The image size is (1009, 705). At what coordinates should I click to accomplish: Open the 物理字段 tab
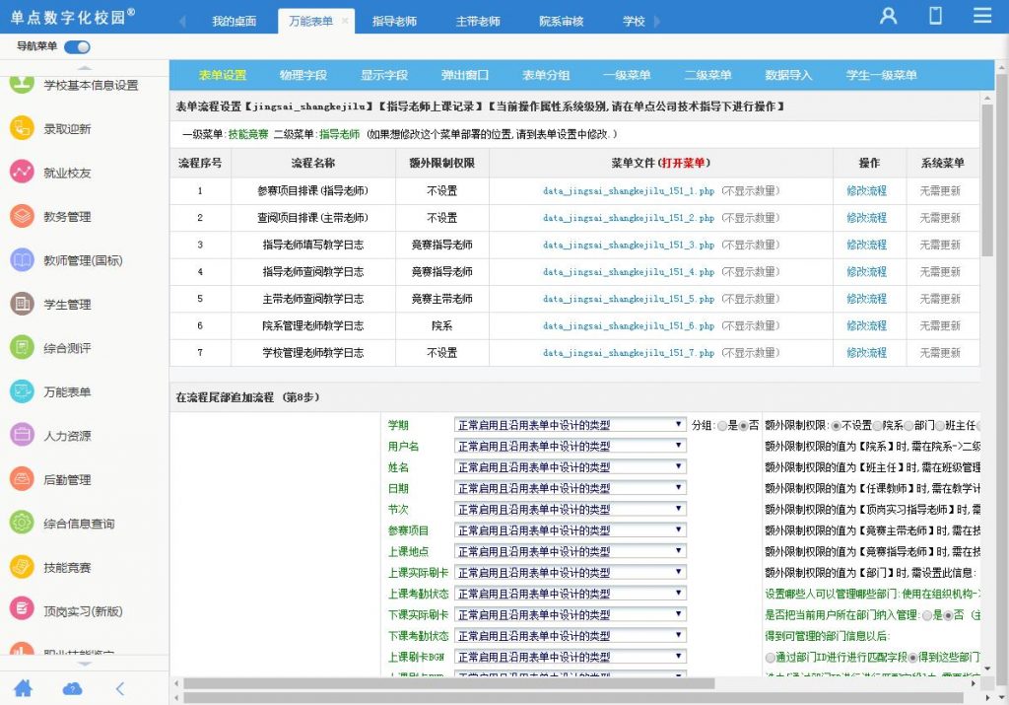303,75
